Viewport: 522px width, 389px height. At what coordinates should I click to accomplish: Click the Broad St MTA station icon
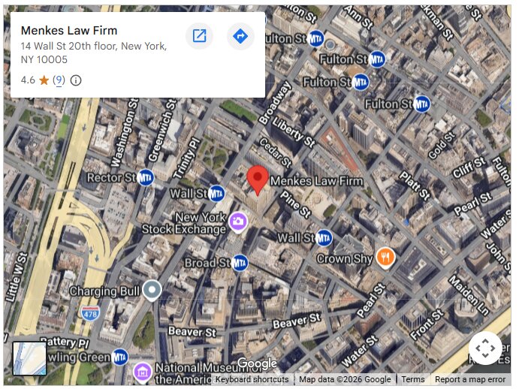point(240,263)
